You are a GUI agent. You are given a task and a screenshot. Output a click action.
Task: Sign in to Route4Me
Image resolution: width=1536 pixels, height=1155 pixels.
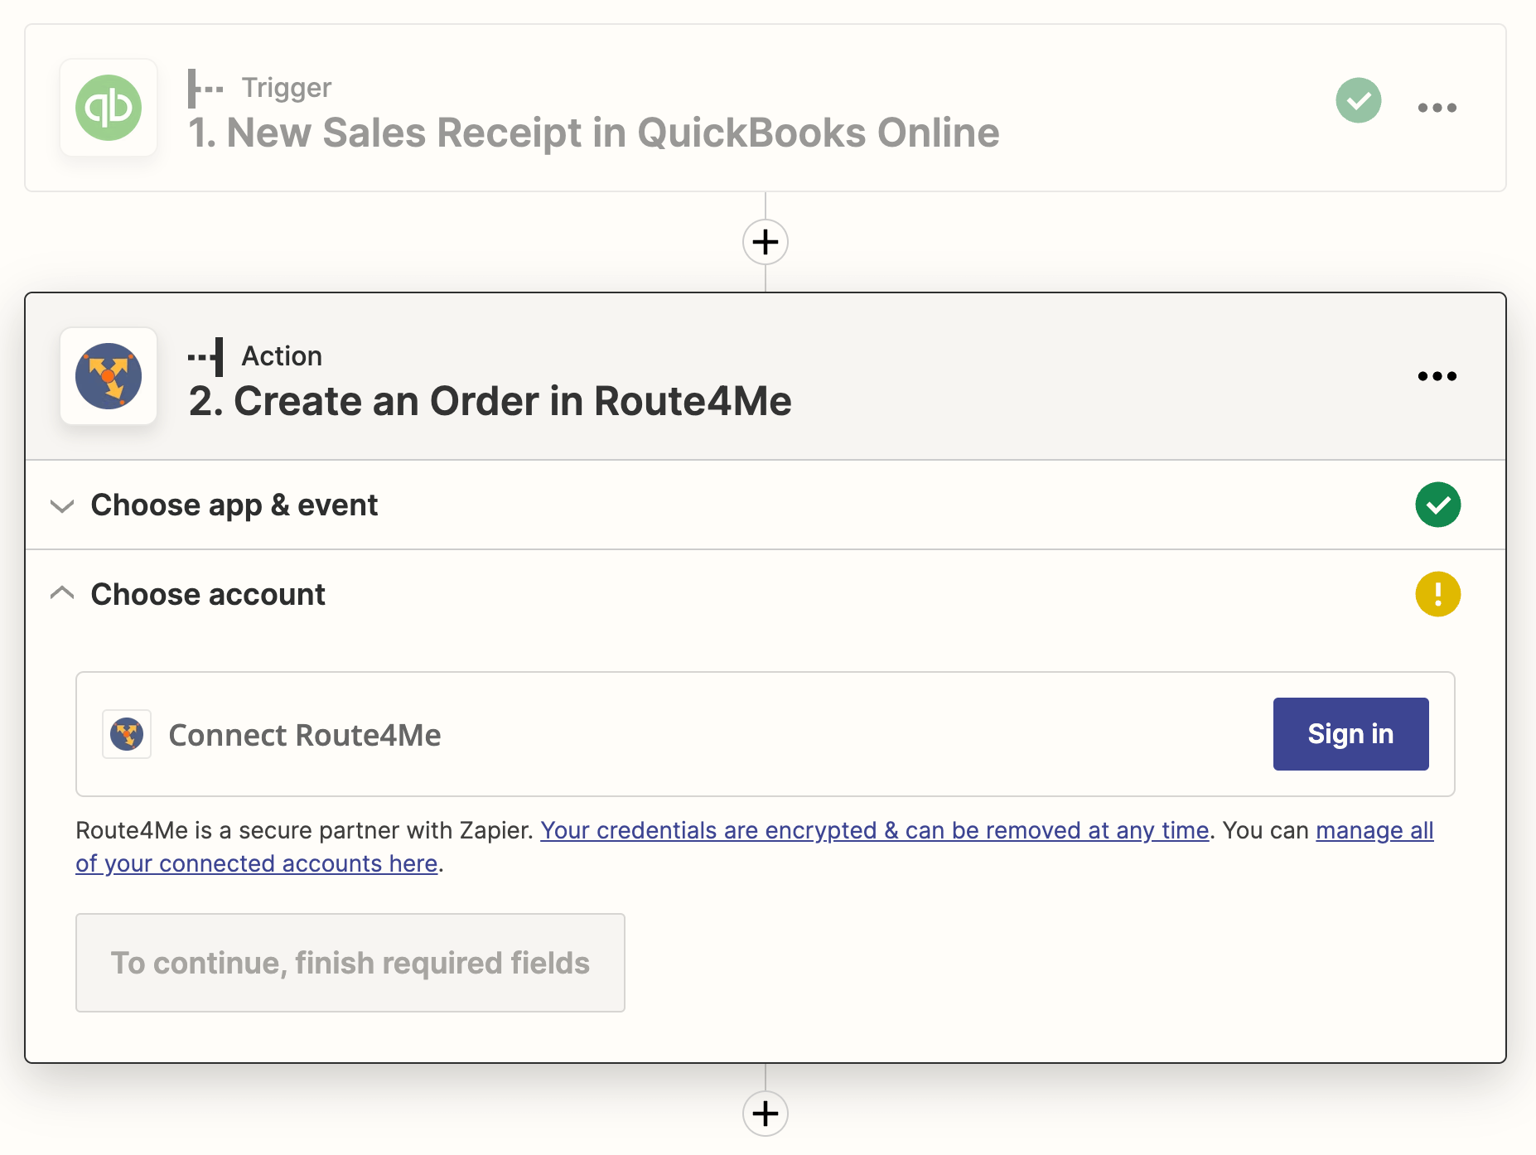click(1350, 734)
